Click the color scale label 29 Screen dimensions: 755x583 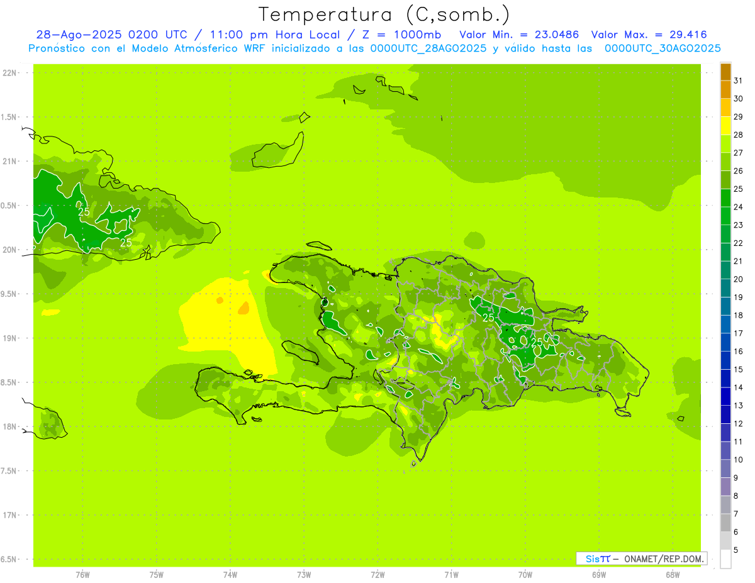pyautogui.click(x=738, y=117)
